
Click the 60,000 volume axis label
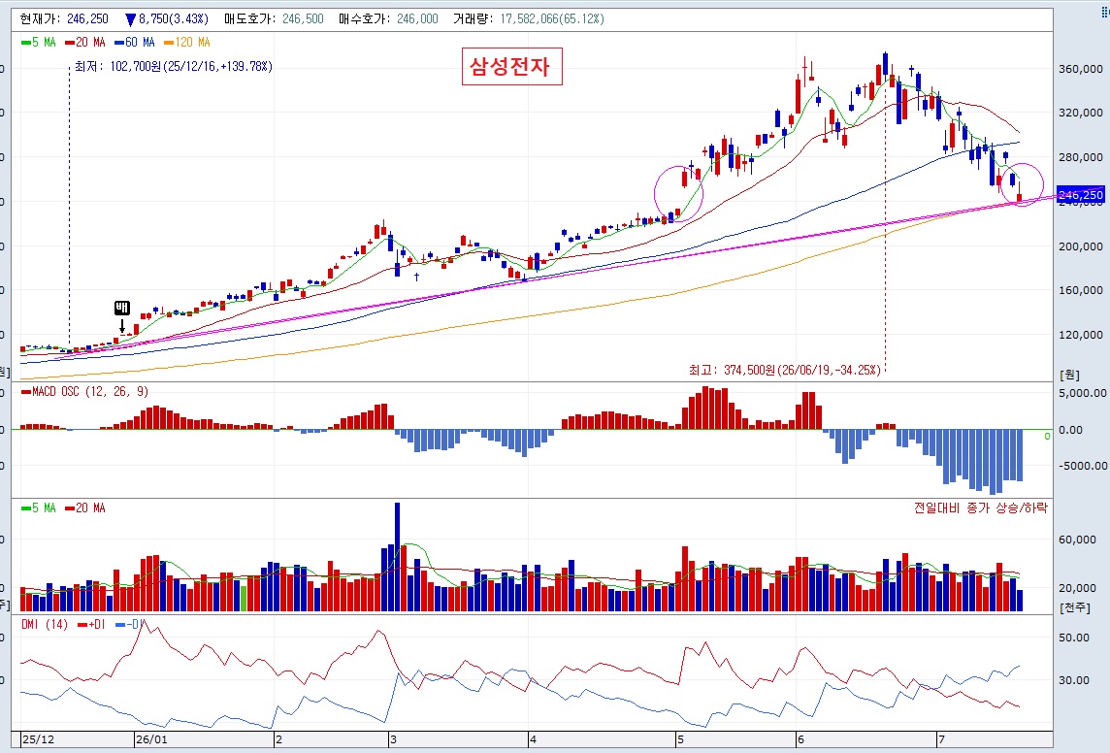click(1077, 540)
